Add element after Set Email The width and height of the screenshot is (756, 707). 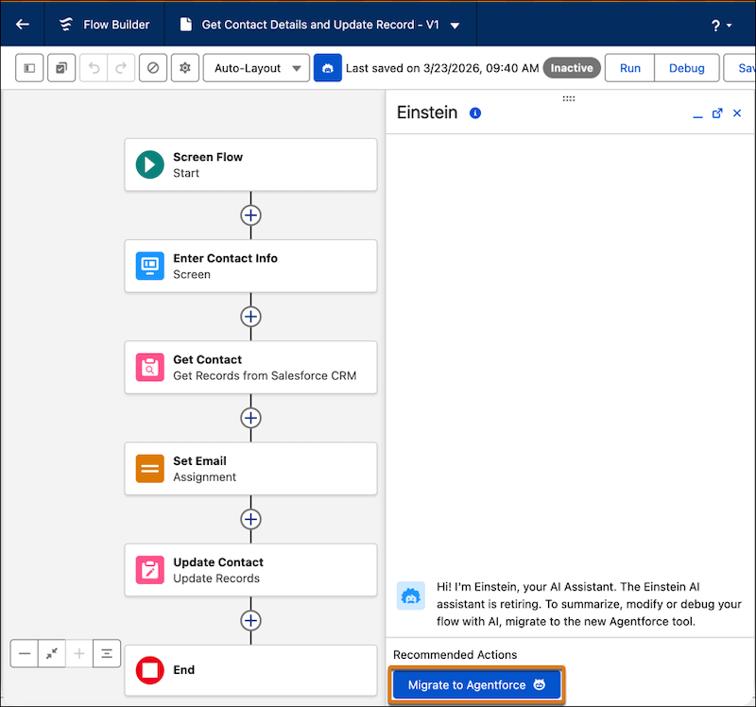click(250, 519)
